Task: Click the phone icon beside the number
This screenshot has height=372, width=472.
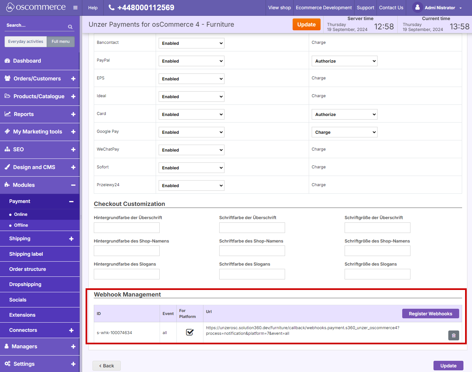Action: pos(112,7)
